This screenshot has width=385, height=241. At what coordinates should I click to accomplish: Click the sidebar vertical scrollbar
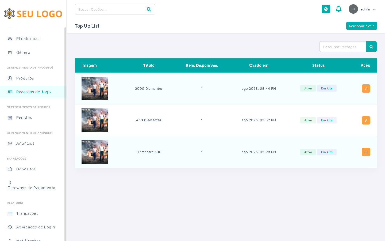click(x=65, y=134)
